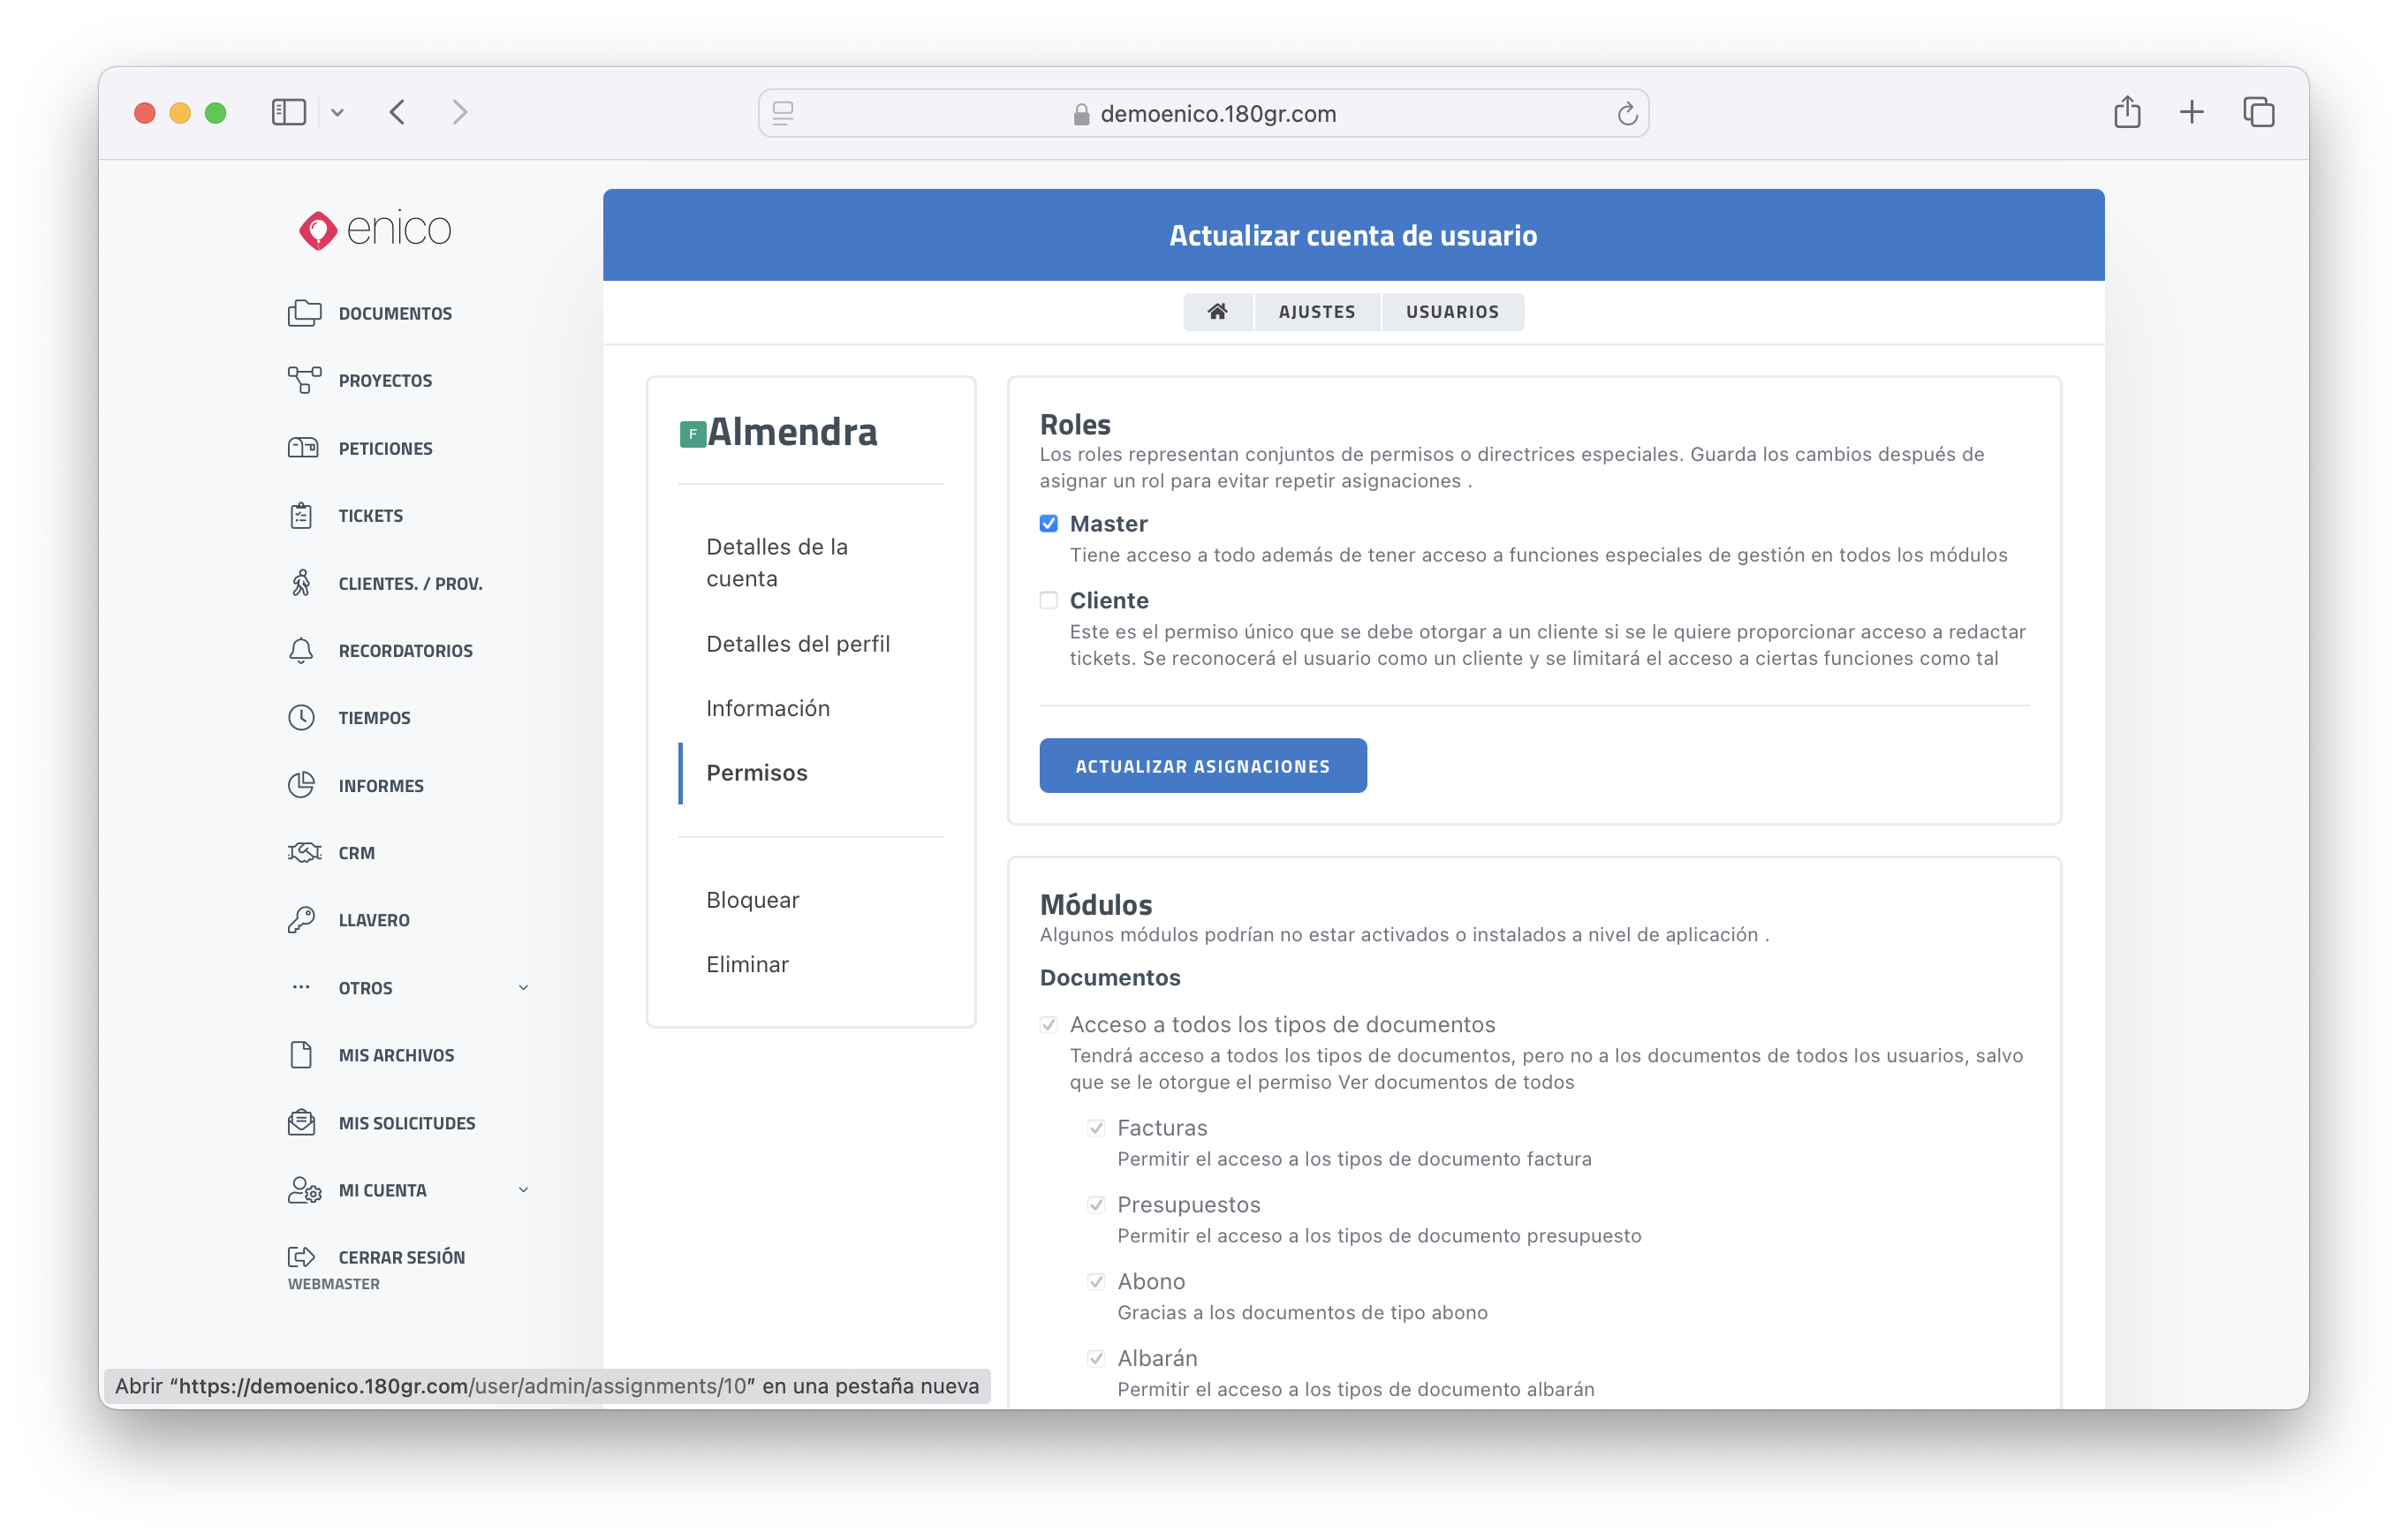Screen dimensions: 2408x1540
Task: Open Proyectos via its diagram icon
Action: (304, 380)
